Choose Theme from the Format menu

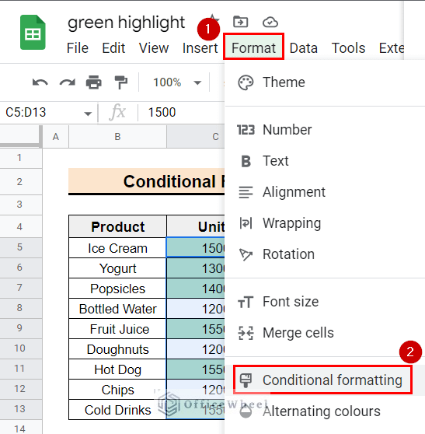(325, 82)
